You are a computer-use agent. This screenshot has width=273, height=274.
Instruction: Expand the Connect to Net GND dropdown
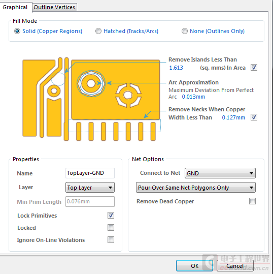pyautogui.click(x=220, y=173)
